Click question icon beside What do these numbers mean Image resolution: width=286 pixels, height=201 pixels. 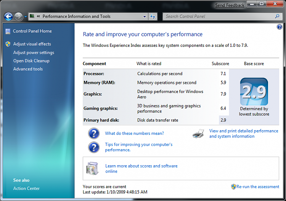(x=94, y=134)
